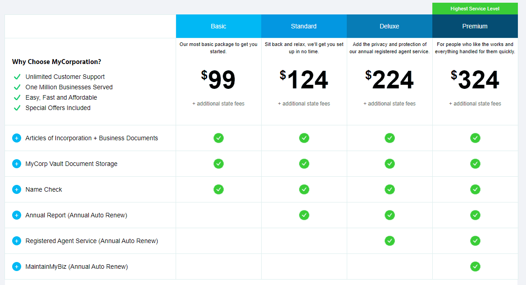This screenshot has width=526, height=285.
Task: Click Articles of Incorporation checkmark under Premium
Action: [x=475, y=138]
